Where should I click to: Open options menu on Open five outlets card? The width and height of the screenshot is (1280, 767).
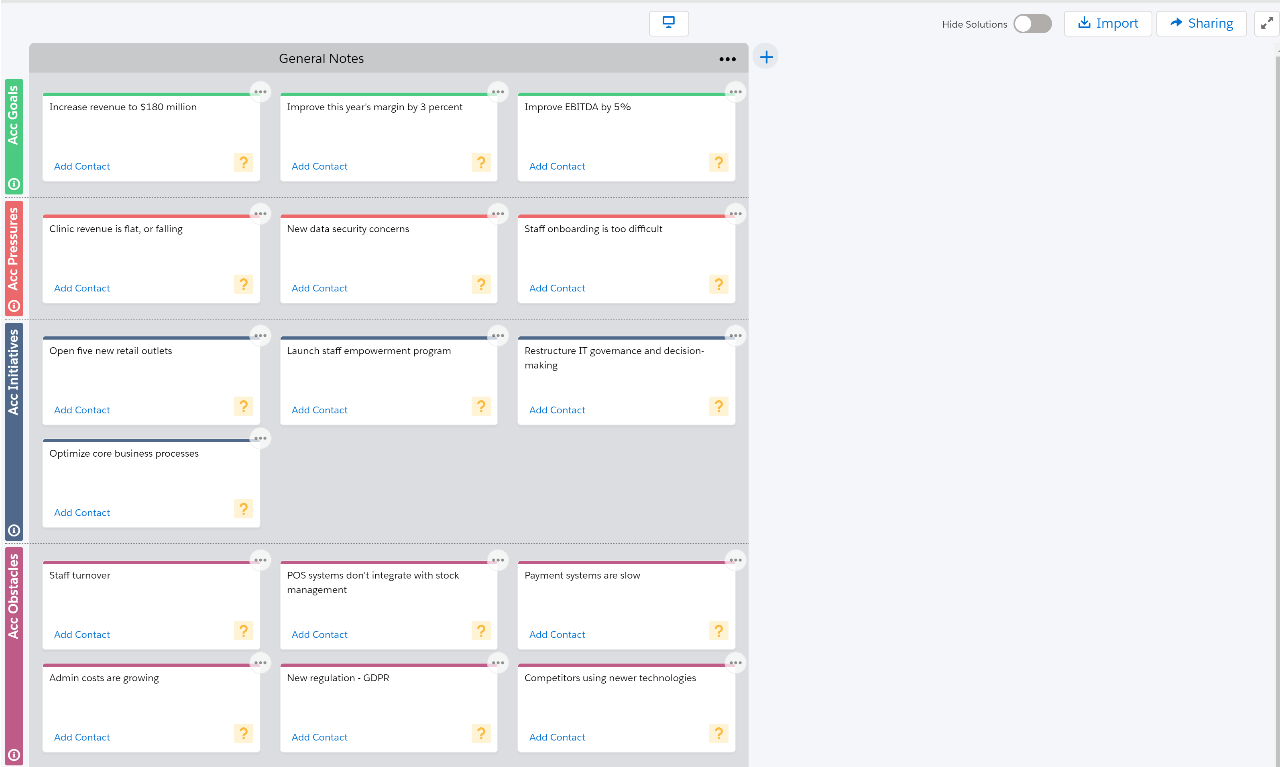pos(260,336)
